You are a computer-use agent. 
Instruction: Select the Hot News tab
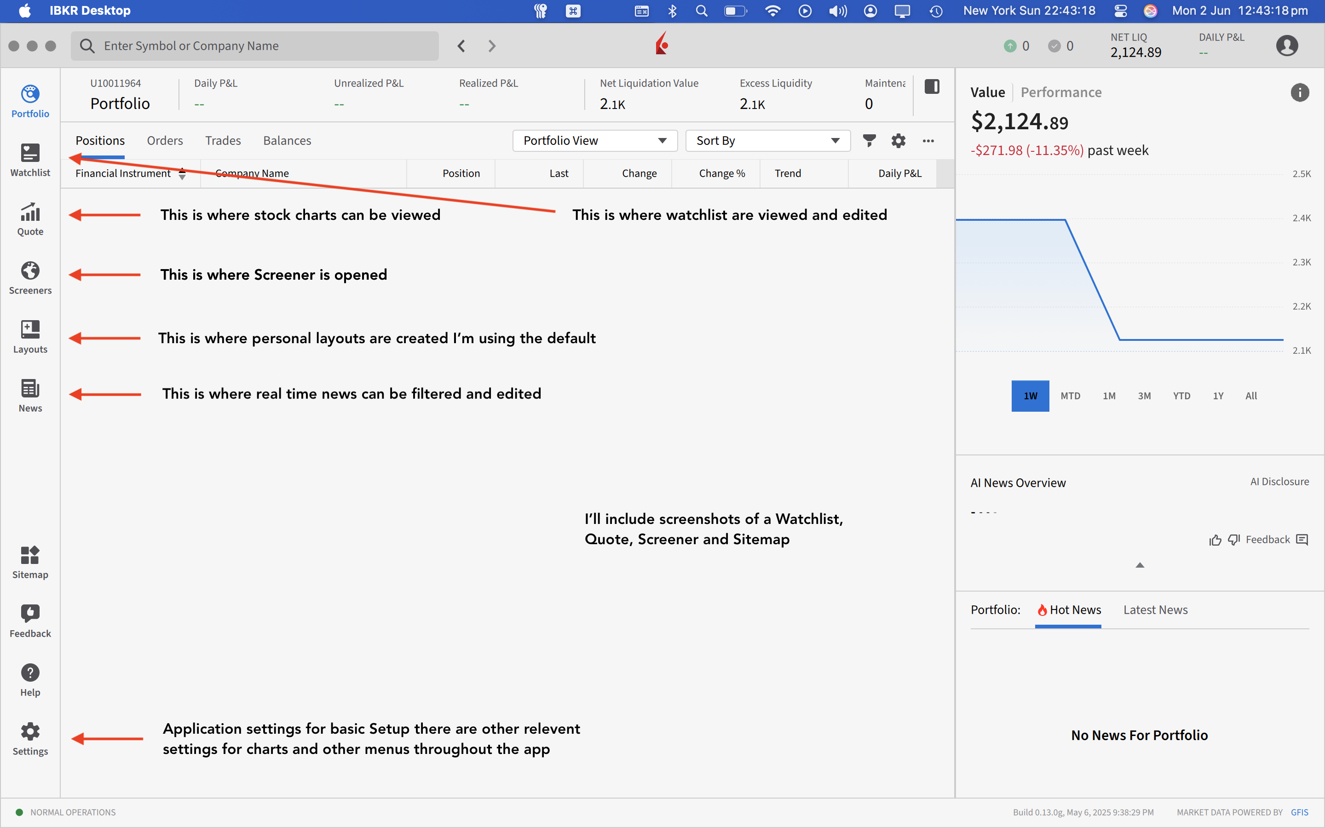(1069, 610)
